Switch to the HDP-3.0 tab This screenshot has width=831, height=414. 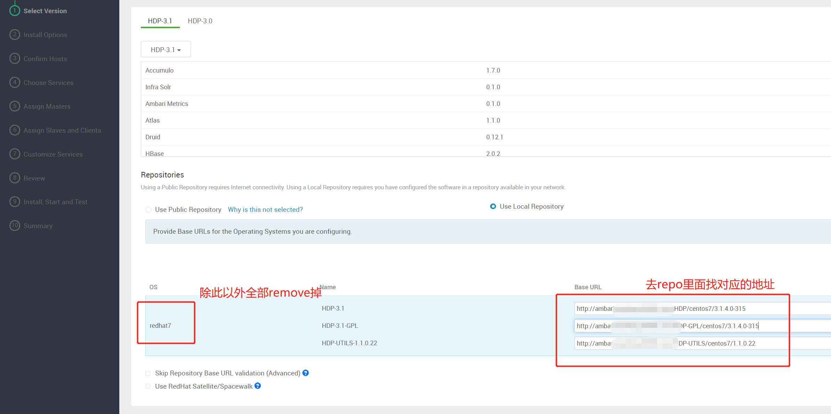pos(200,21)
